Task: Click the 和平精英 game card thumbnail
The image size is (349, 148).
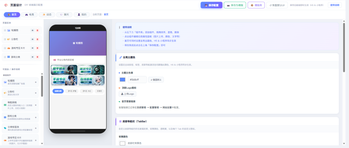Action: (x=64, y=70)
